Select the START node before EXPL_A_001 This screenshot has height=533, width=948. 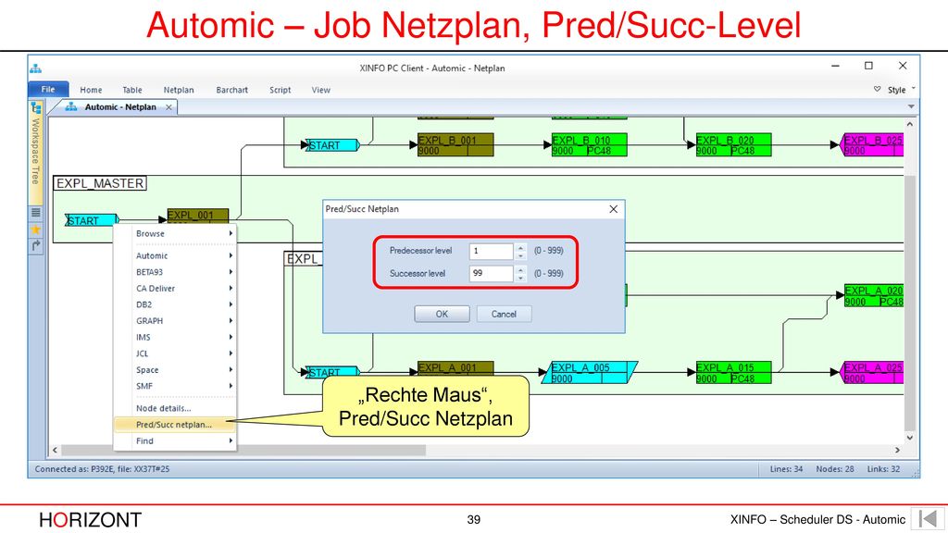point(333,372)
